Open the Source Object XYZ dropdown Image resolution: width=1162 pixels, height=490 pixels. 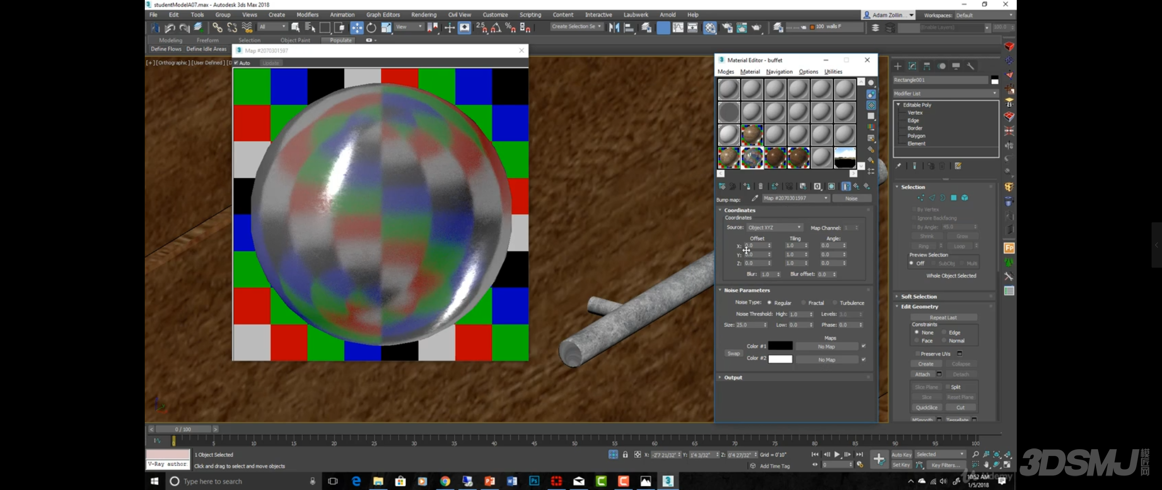tap(774, 227)
